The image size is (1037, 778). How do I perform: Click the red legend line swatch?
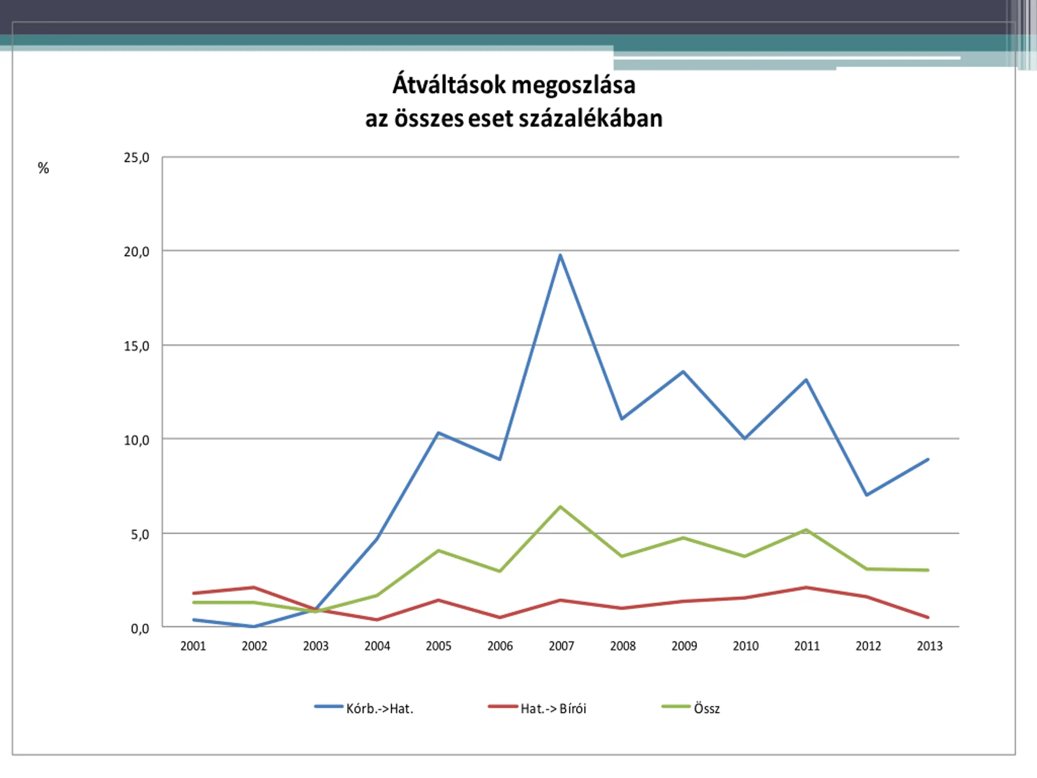[x=503, y=706]
